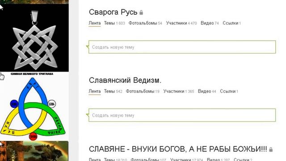Open Участники 4 470 tab in Сварога Русь
This screenshot has height=161, width=286.
(x=181, y=23)
